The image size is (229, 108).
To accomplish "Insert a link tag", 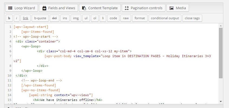I will pyautogui.click(x=25, y=18).
